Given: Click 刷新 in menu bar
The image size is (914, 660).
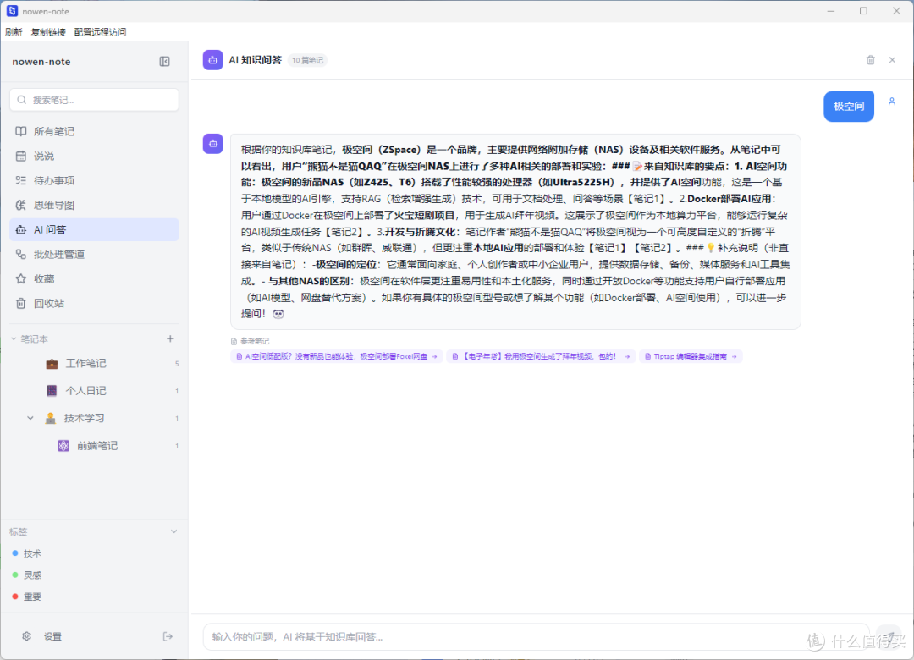Looking at the screenshot, I should (14, 32).
